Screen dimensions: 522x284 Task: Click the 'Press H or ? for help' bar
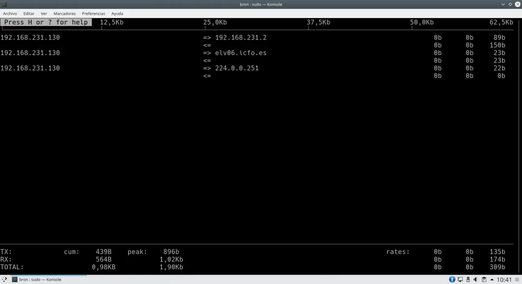[x=46, y=22]
